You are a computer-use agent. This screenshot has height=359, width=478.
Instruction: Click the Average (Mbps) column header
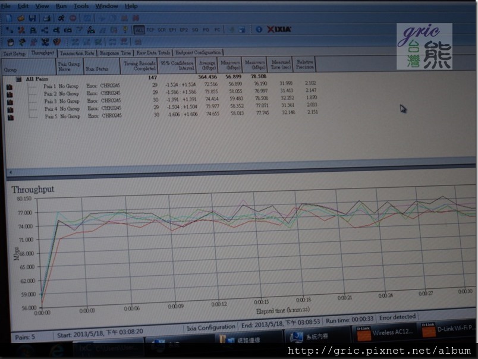point(207,65)
